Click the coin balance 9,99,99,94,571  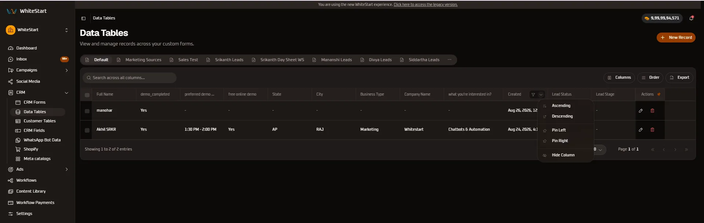click(662, 18)
